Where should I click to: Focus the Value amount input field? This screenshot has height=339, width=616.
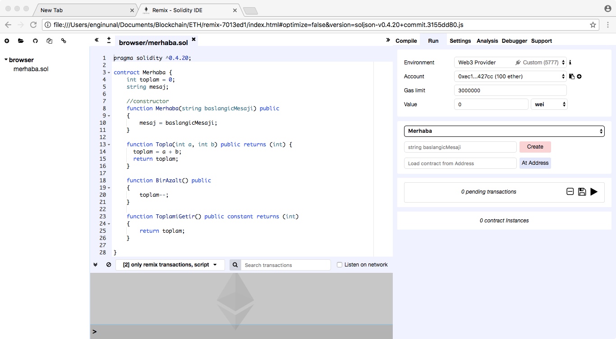coord(491,104)
